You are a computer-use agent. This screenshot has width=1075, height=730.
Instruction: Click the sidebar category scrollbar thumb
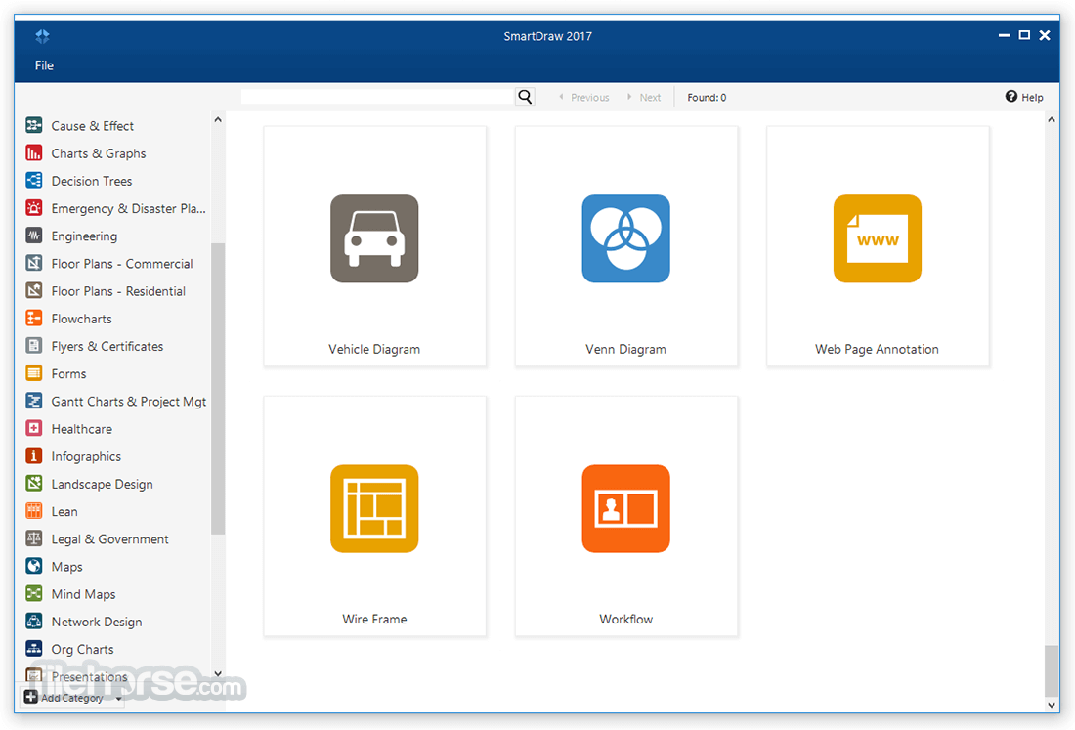click(218, 389)
